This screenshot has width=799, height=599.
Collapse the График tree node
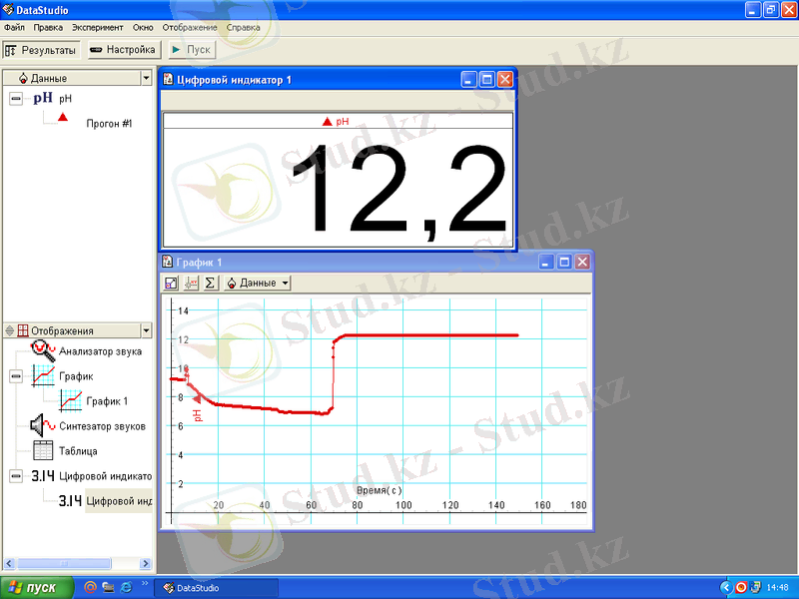[16, 376]
